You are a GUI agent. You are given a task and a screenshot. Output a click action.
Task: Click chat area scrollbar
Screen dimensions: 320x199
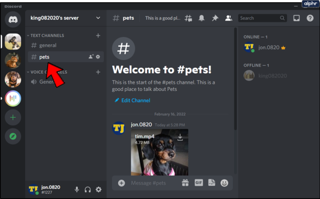pos(235,79)
